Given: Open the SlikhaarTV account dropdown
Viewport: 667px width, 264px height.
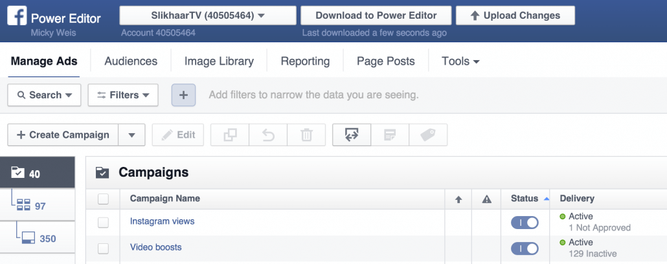Looking at the screenshot, I should (208, 16).
